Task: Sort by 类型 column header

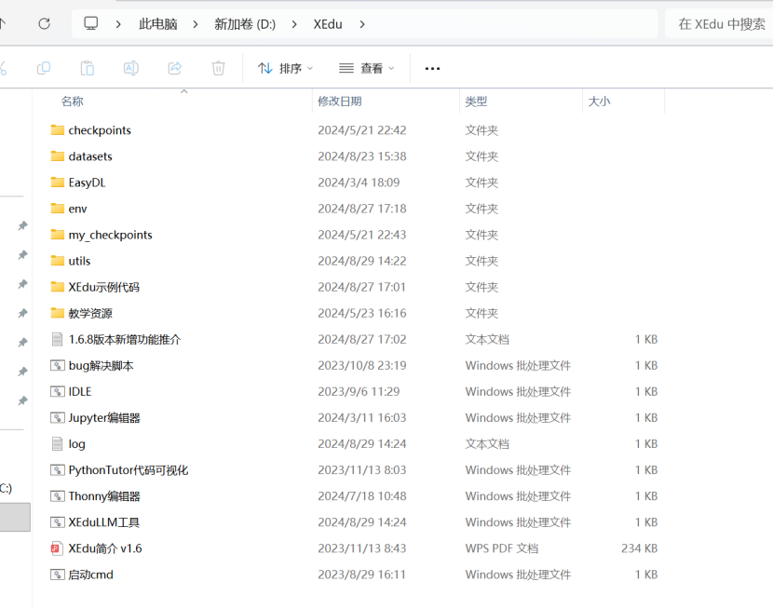Action: pos(476,101)
